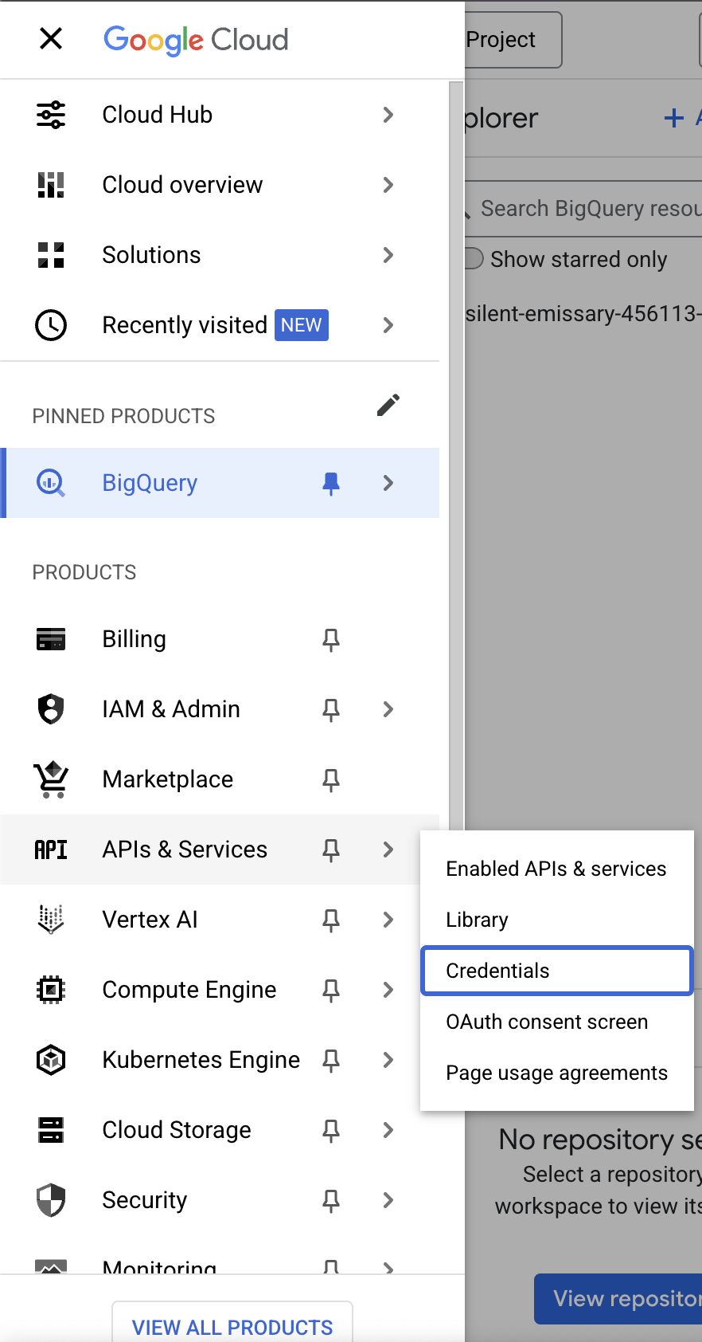Expand APIs & Services submenu arrow
The width and height of the screenshot is (702, 1342).
pyautogui.click(x=388, y=850)
